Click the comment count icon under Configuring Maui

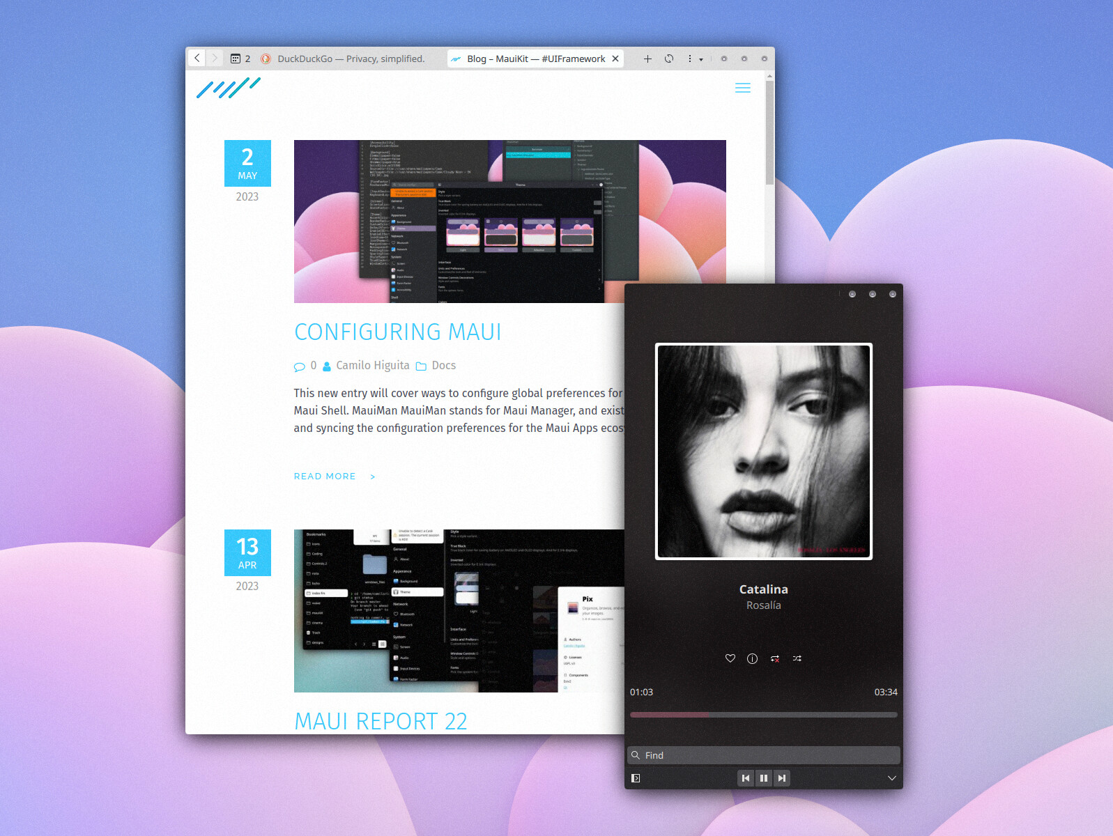(x=300, y=366)
